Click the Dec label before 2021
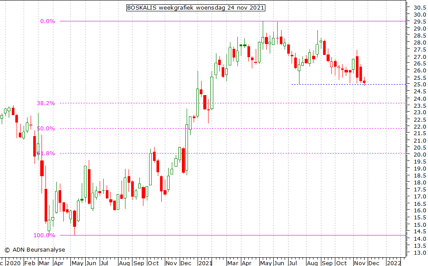This screenshot has height=266, width=428. coord(186,263)
